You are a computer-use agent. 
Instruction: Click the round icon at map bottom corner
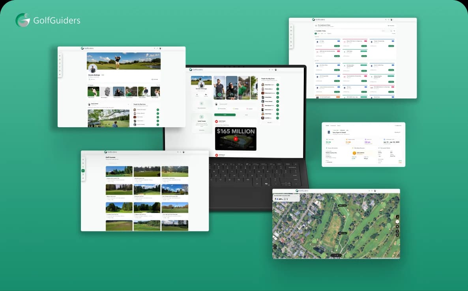coord(275,247)
